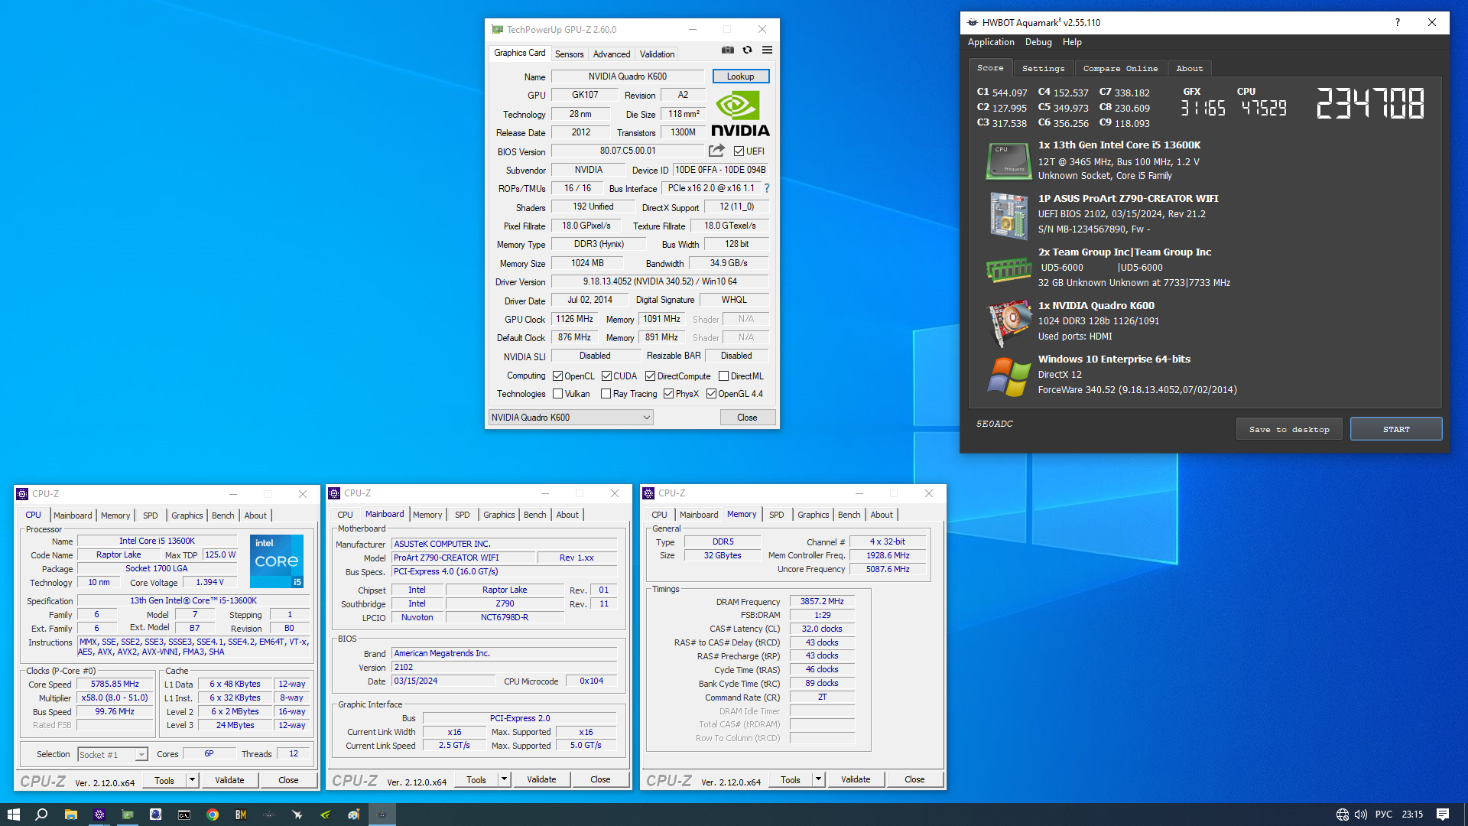Click the motherboard icon in Aquamark
1468x826 pixels.
1008,216
